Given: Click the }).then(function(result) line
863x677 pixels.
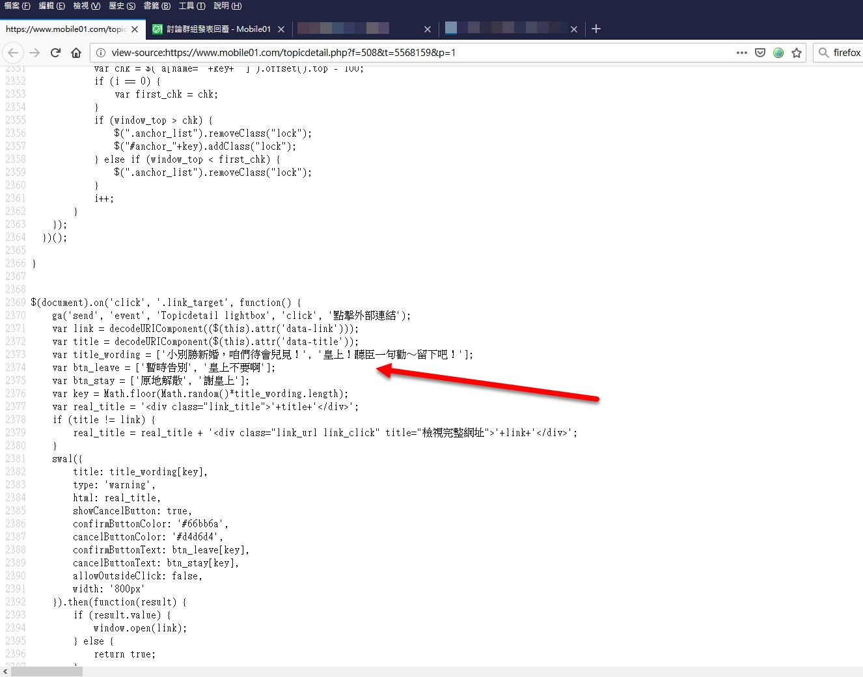Looking at the screenshot, I should pyautogui.click(x=119, y=602).
